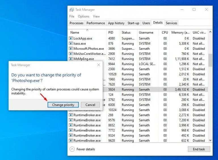The width and height of the screenshot is (218, 160).
Task: Click the Task Manager title bar icon
Action: (x=72, y=10)
